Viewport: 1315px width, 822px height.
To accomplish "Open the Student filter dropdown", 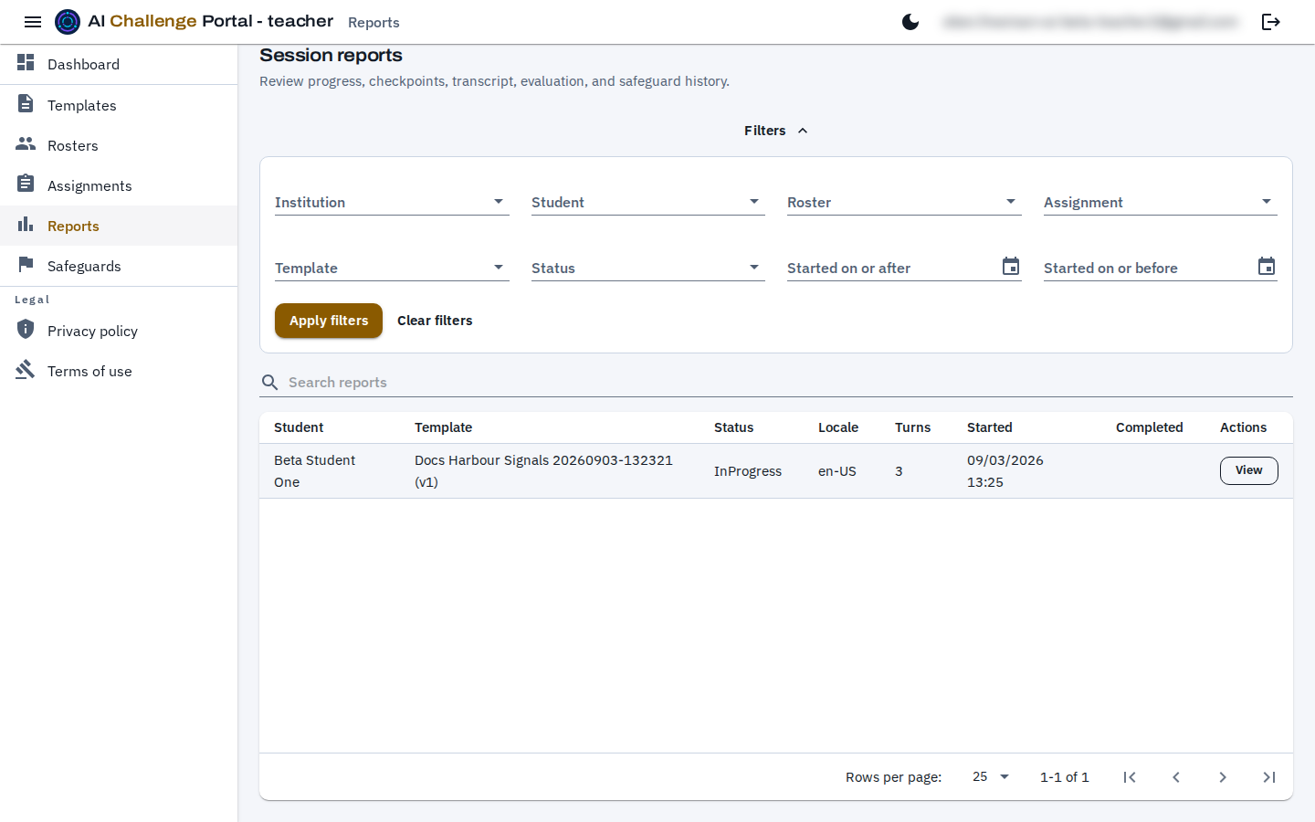I will (x=648, y=202).
